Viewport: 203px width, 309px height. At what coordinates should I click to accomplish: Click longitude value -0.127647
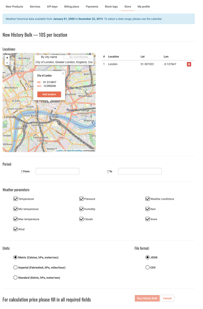[x=170, y=64]
